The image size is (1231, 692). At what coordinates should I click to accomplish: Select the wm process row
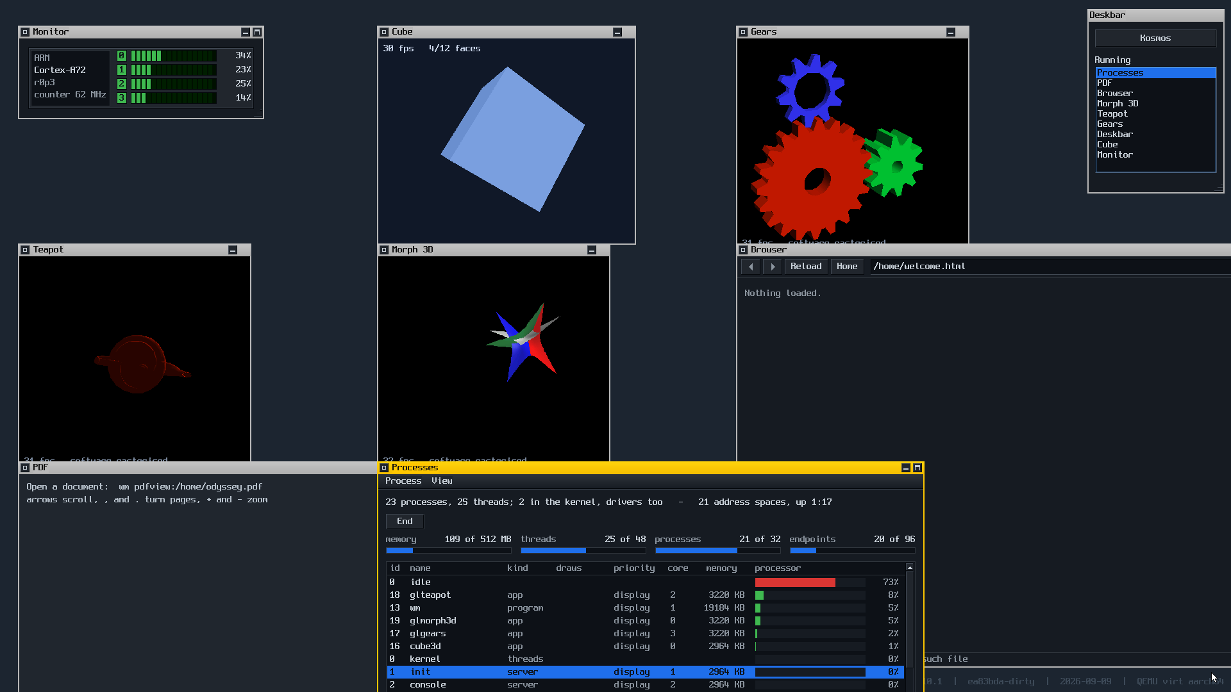(646, 608)
